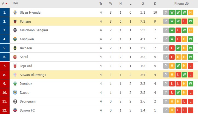
Task: Open the Suwon FC team link
Action: (27, 110)
